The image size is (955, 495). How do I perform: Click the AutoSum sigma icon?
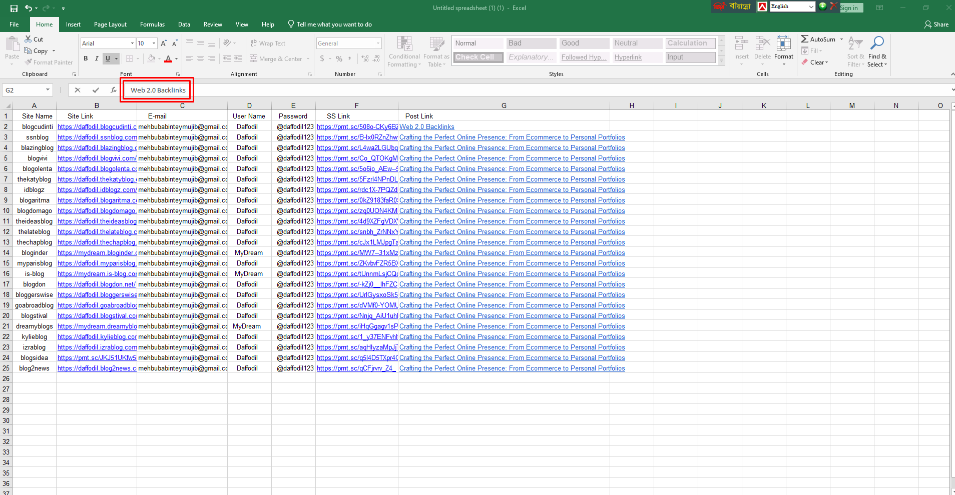pos(804,39)
